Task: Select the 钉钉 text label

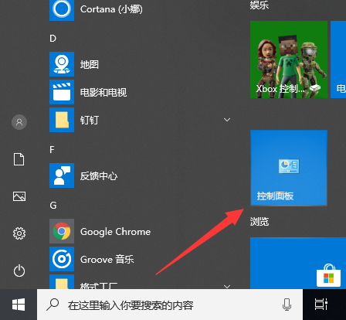Action: [x=90, y=120]
